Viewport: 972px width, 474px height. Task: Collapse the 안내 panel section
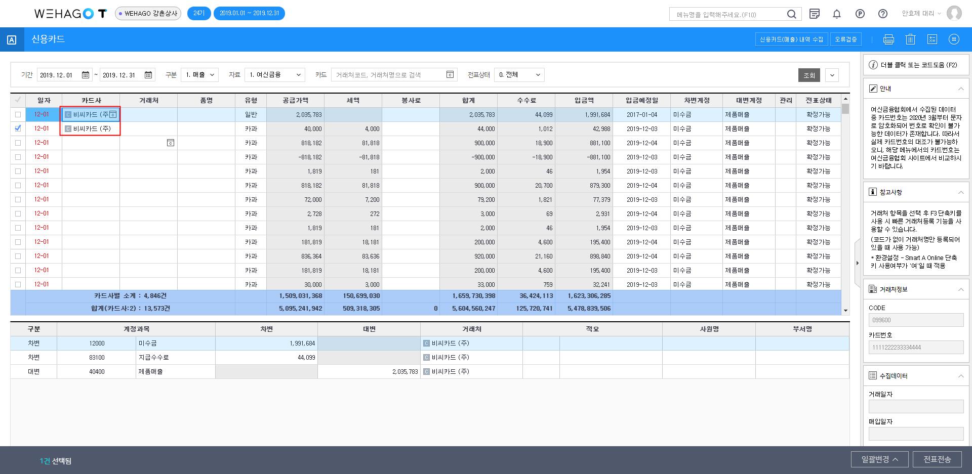960,89
